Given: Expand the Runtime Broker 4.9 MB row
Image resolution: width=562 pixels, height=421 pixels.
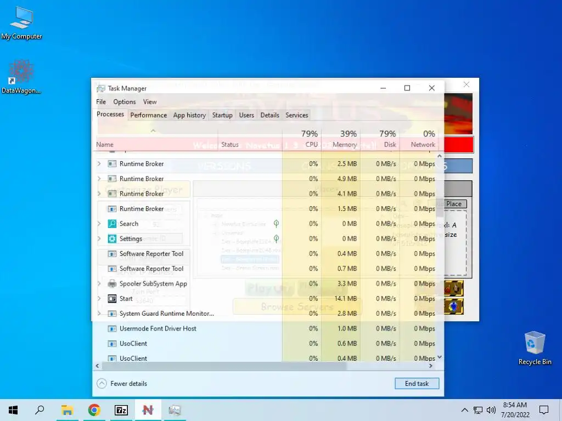Looking at the screenshot, I should pos(99,179).
